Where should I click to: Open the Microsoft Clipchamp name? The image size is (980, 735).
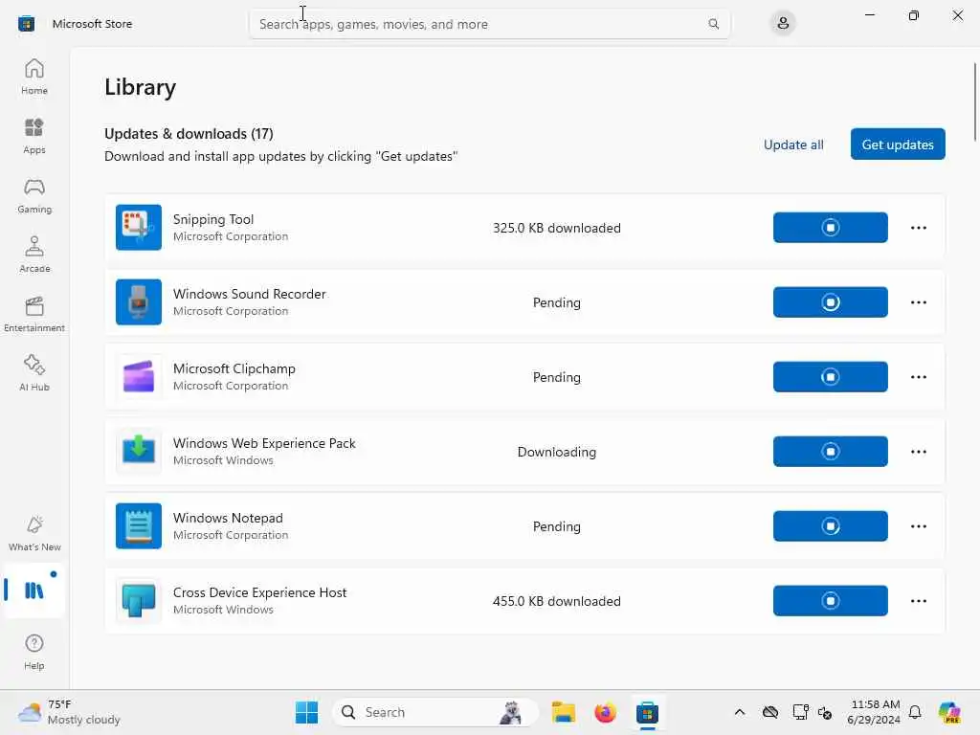(x=234, y=368)
